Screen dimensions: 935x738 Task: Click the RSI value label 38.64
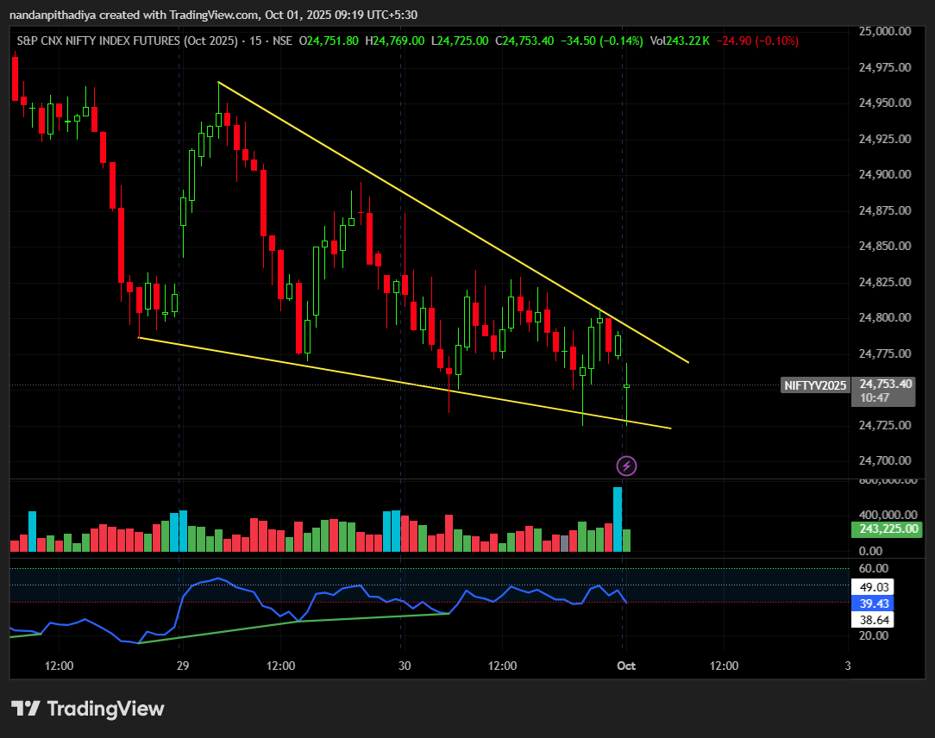tap(872, 620)
